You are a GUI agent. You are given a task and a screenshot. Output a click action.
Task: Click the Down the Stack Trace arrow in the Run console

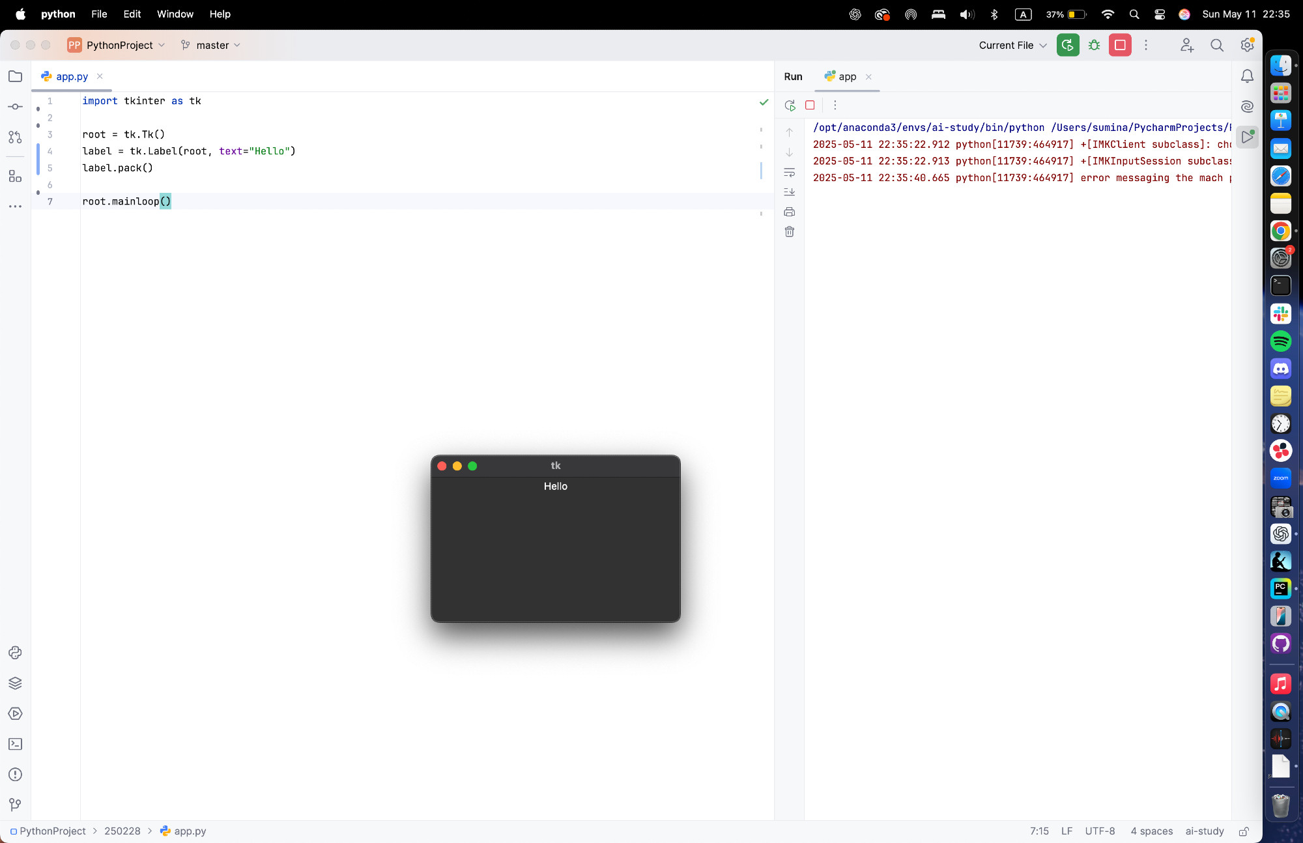tap(789, 152)
